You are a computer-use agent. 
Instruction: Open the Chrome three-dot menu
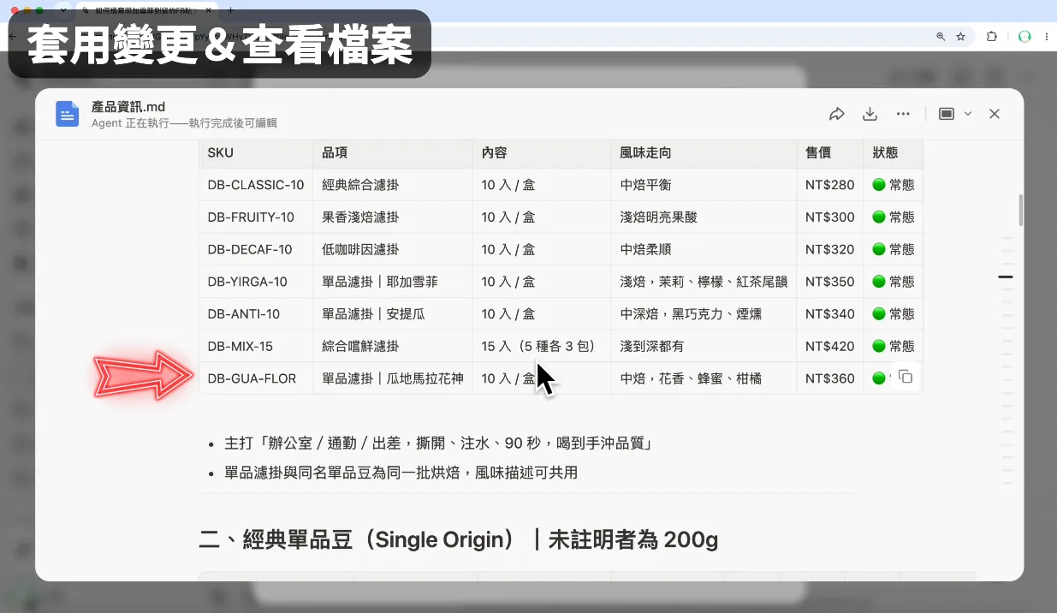point(1046,37)
